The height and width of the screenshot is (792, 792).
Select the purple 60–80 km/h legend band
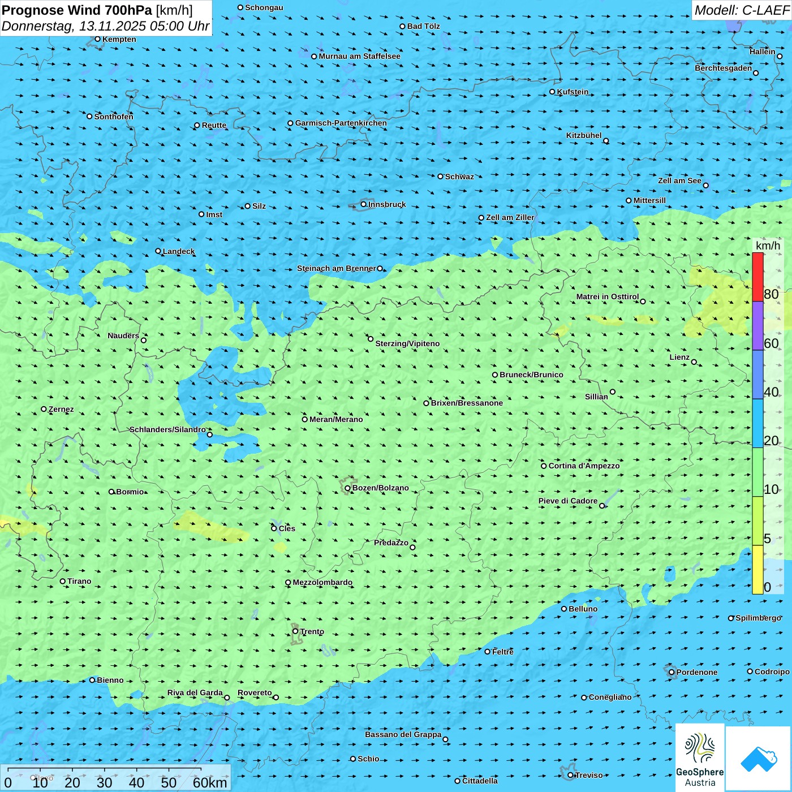[x=757, y=325]
